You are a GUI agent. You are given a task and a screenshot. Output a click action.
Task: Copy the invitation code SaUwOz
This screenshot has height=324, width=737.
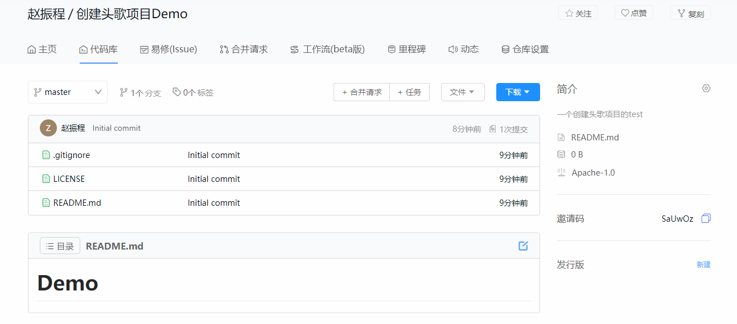pyautogui.click(x=706, y=219)
